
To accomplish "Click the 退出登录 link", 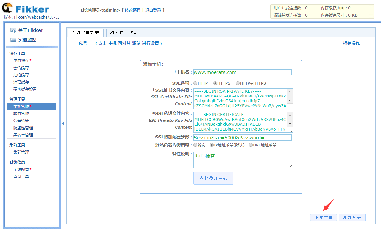I will (x=153, y=10).
